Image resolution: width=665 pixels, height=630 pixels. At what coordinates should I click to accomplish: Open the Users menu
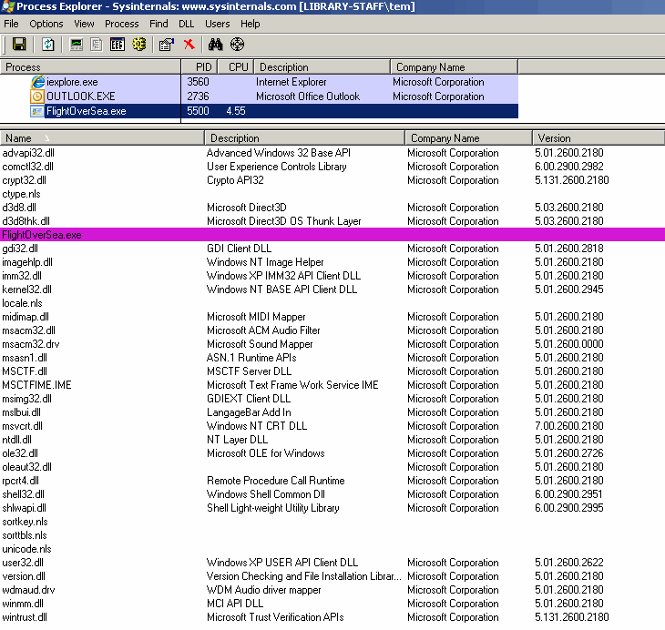[217, 24]
